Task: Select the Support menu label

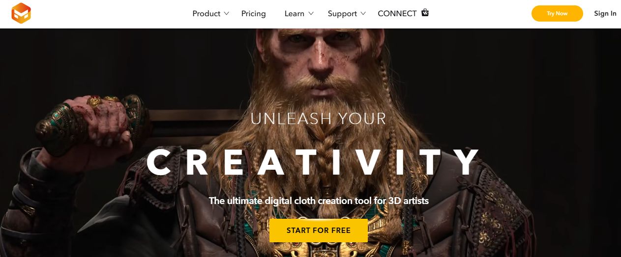Action: point(342,14)
